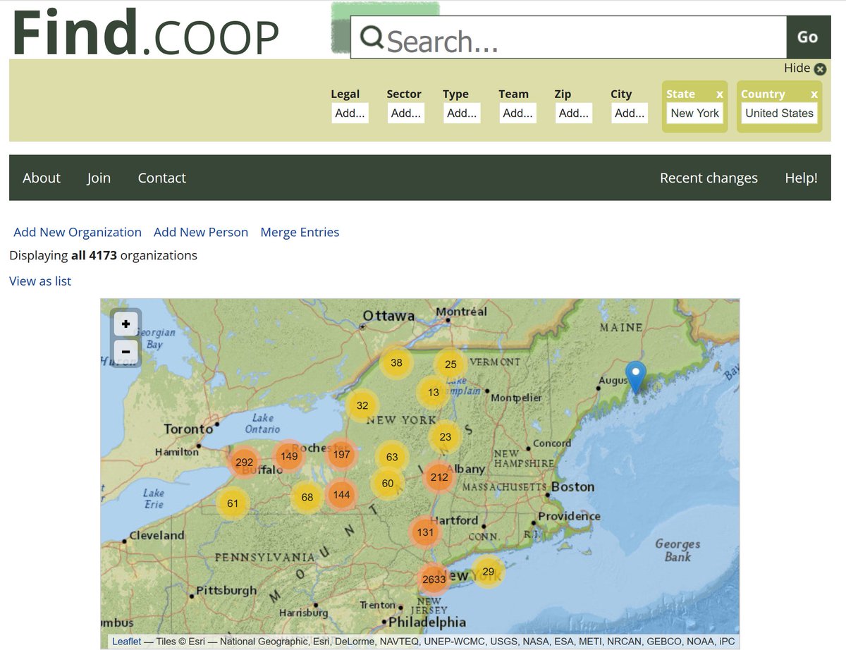Open the Add New Organization link
The width and height of the screenshot is (846, 650).
click(77, 232)
